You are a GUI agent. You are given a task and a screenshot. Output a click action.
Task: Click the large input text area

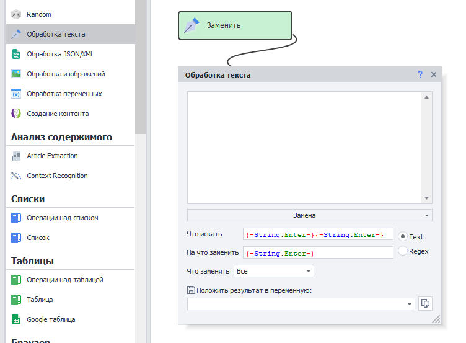click(305, 148)
